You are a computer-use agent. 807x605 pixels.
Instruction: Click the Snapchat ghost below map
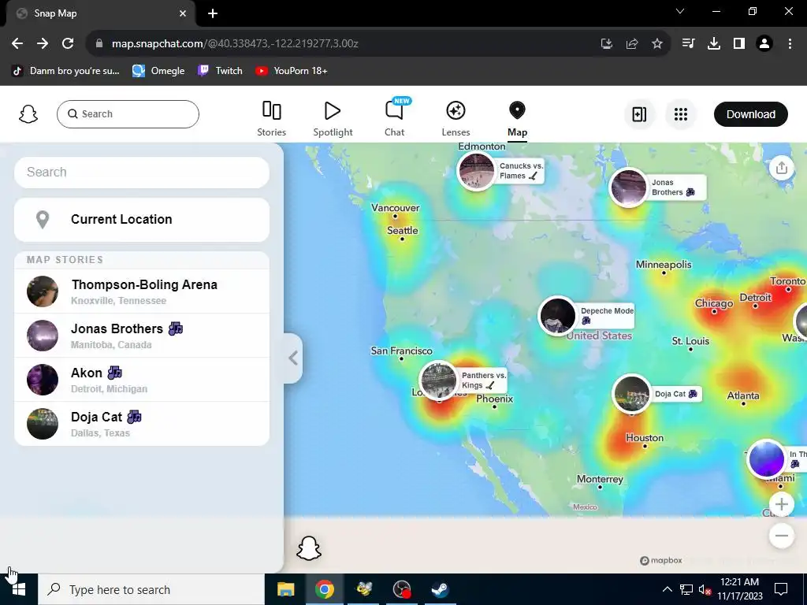(x=309, y=548)
